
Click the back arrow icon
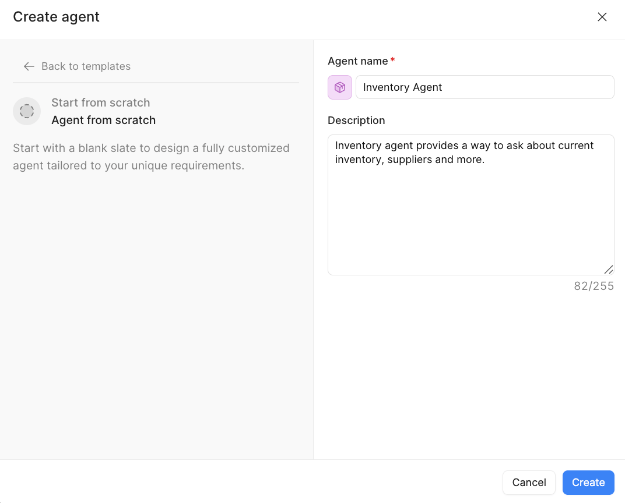[29, 66]
